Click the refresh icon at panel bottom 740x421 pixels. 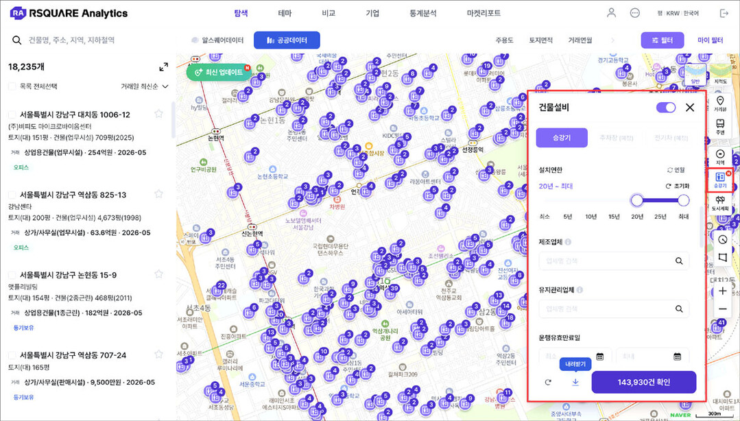pos(548,383)
